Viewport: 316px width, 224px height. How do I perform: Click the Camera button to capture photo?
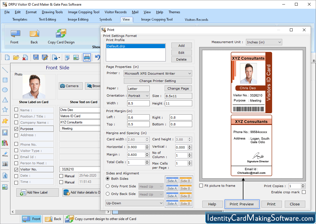click(71, 86)
